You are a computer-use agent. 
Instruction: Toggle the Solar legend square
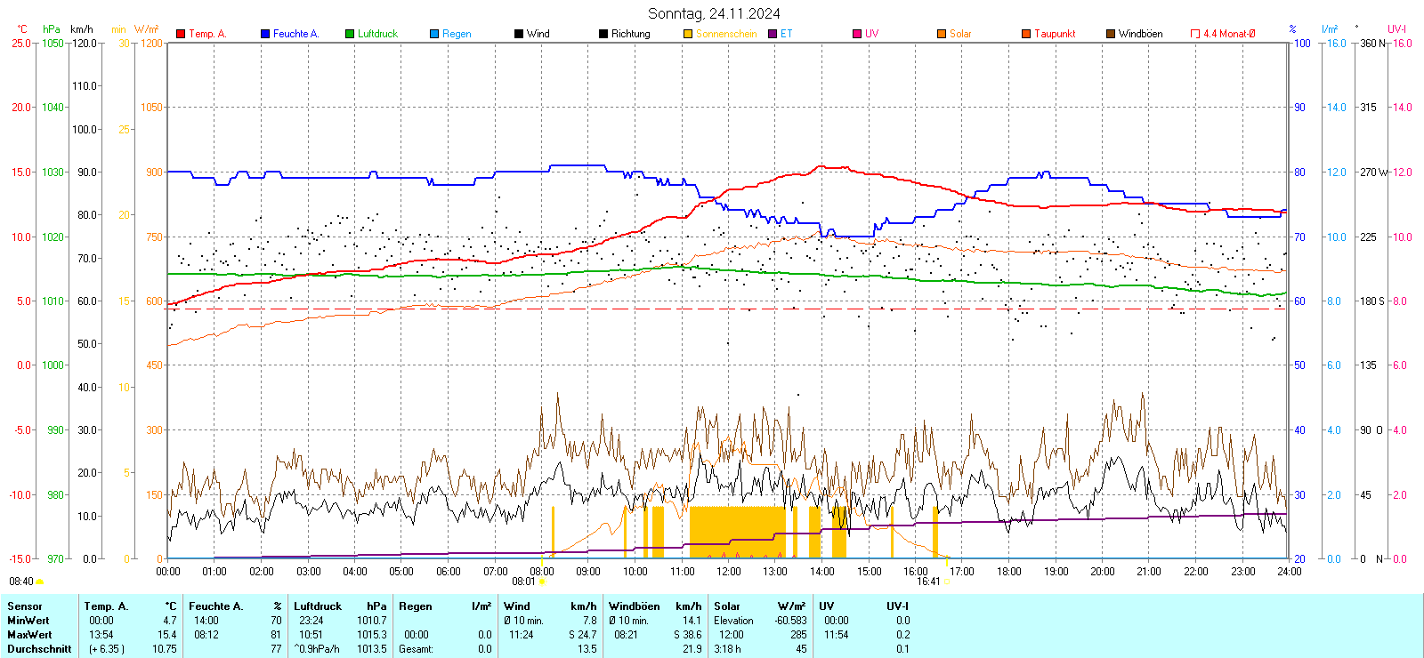click(942, 34)
